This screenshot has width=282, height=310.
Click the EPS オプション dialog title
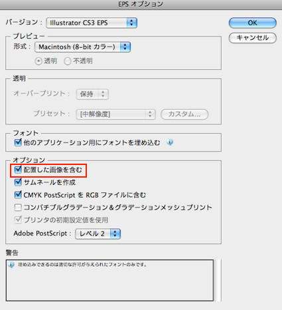(x=141, y=4)
